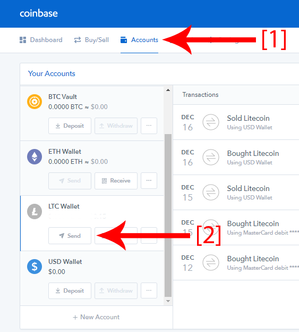Select the Accounts tab
This screenshot has width=299, height=332.
click(x=139, y=40)
